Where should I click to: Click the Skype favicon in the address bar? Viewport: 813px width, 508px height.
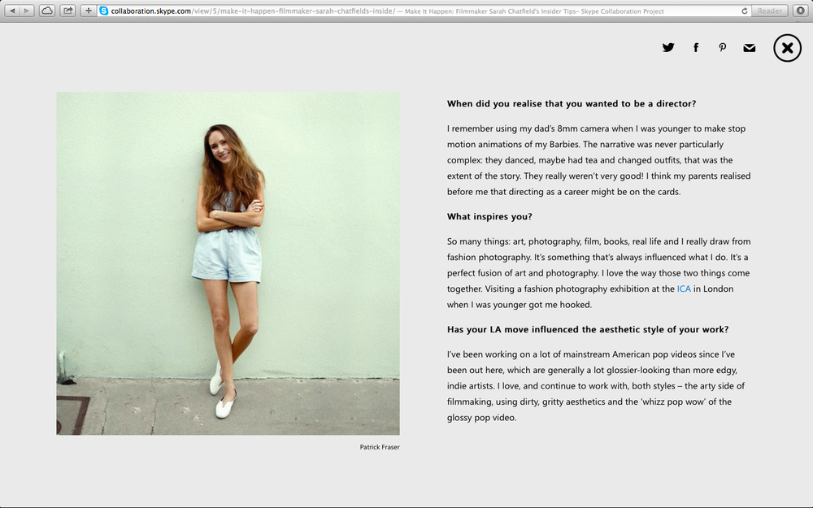coord(102,11)
